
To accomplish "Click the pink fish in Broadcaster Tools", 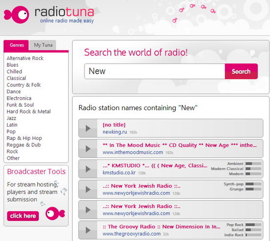I will pos(55,214).
